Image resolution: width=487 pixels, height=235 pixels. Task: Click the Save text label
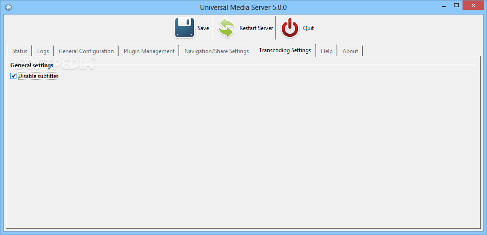pyautogui.click(x=203, y=28)
